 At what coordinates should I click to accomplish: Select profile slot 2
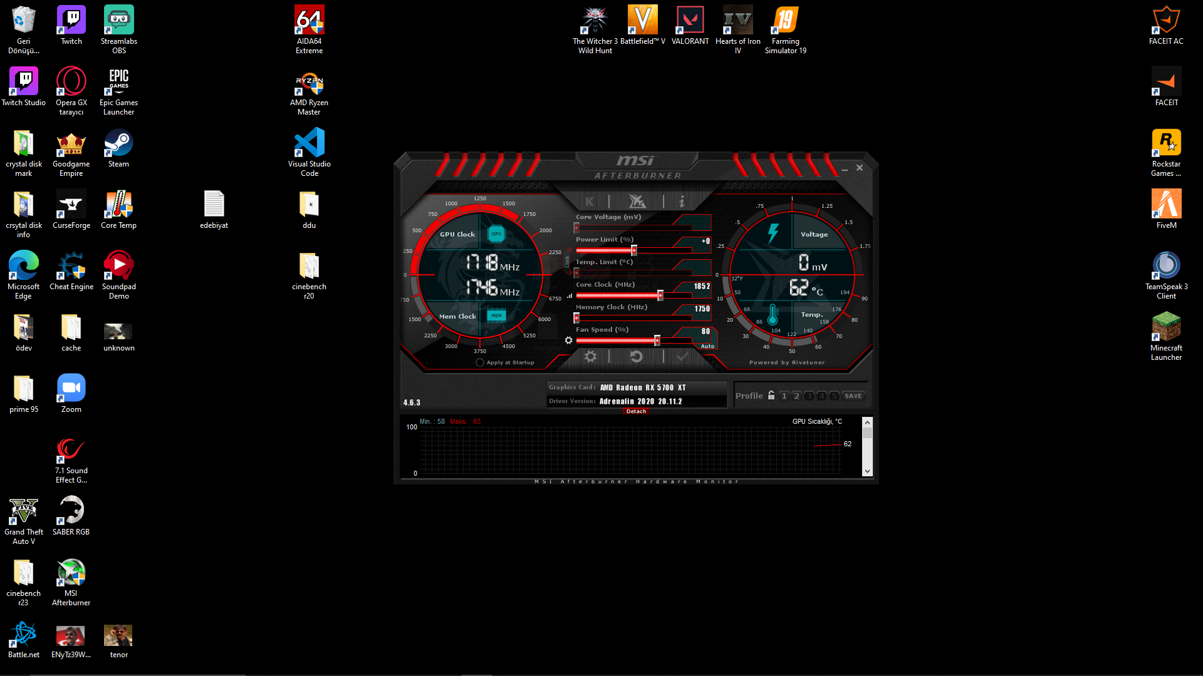796,396
